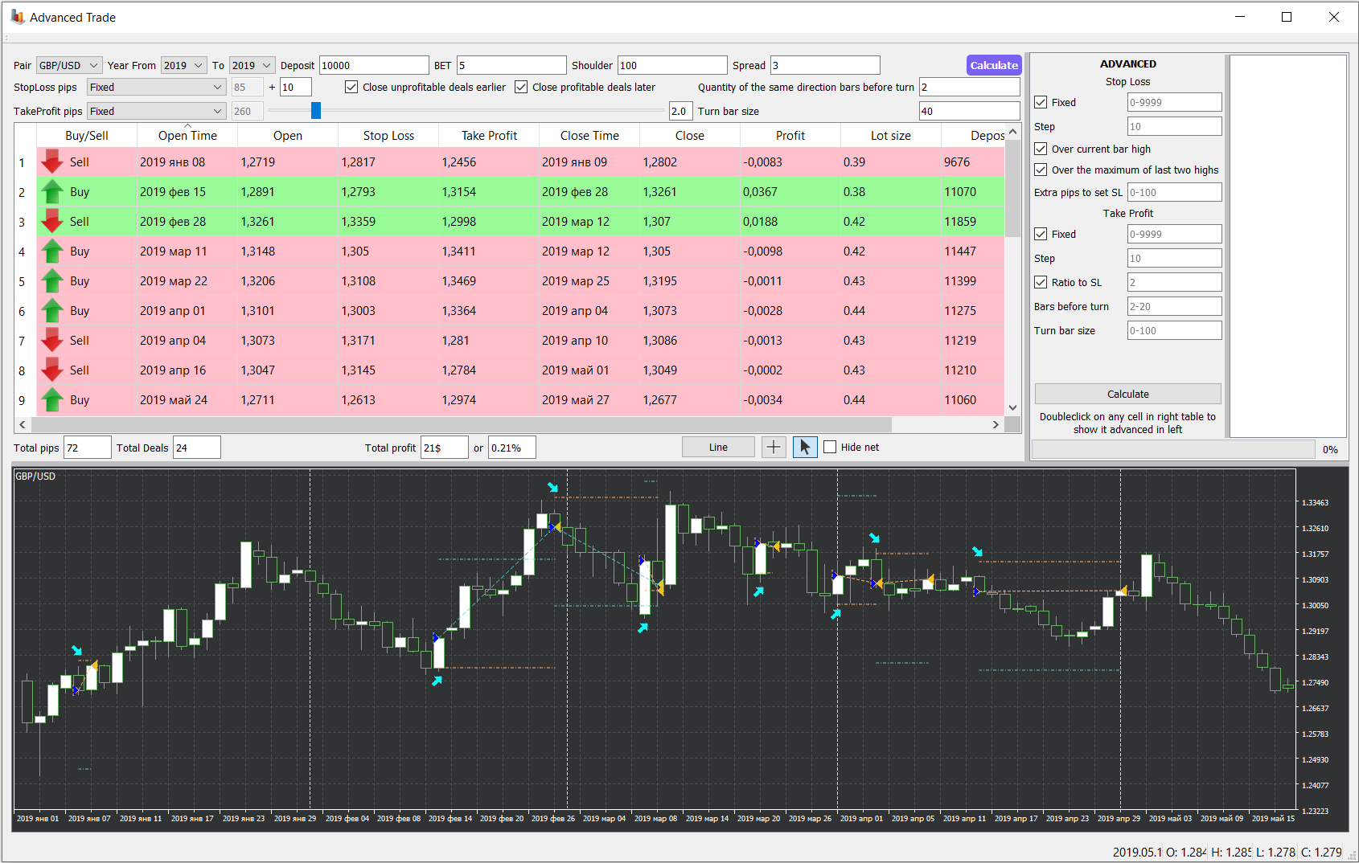
Task: Click the Take Profit cell 1,2974
Action: tap(488, 399)
